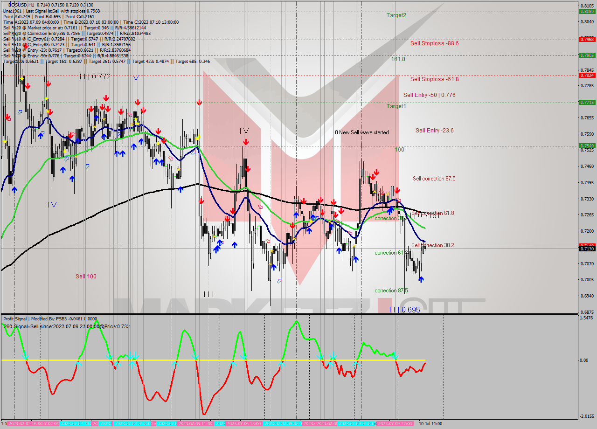Click the 'I I I' marker near chart bottom
Screen dimensions: 597x429
pos(208,294)
